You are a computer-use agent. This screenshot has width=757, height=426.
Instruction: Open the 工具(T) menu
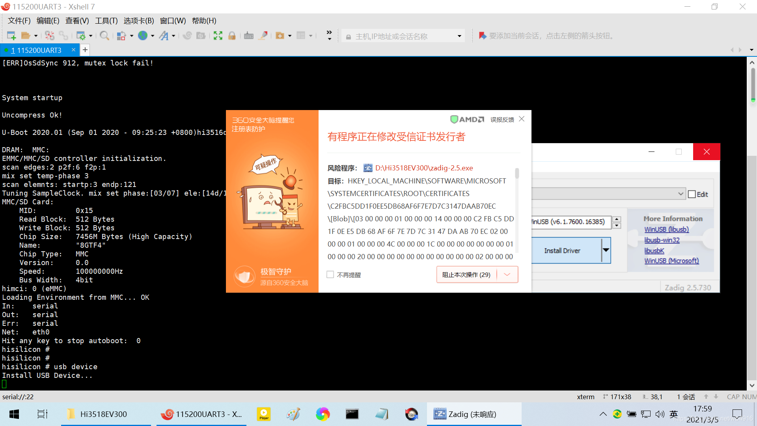click(x=106, y=21)
